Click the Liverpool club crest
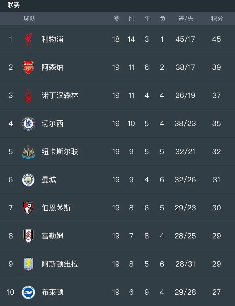 pyautogui.click(x=28, y=40)
